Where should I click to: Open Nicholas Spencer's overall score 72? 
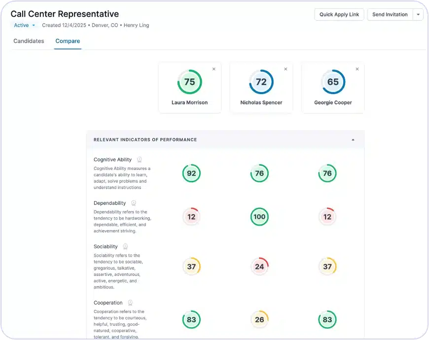(x=261, y=82)
